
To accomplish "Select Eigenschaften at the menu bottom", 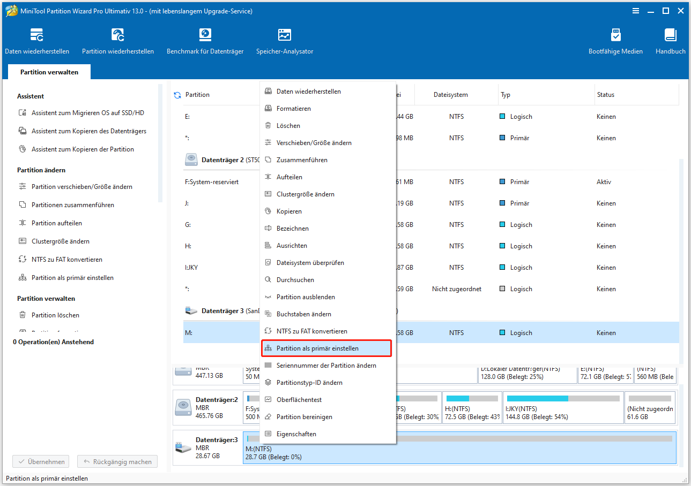I will pyautogui.click(x=296, y=434).
